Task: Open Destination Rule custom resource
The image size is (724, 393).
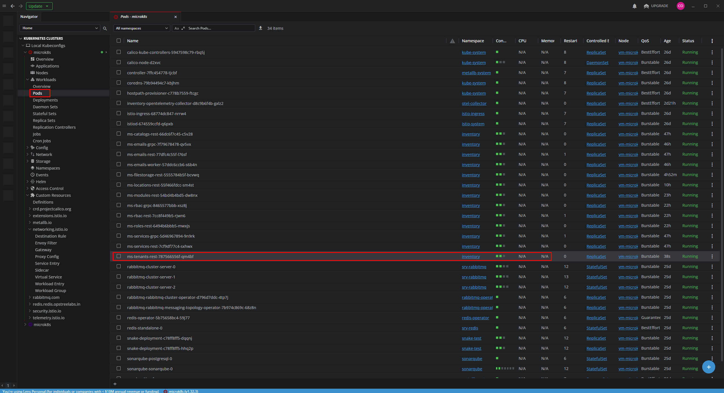Action: click(51, 236)
